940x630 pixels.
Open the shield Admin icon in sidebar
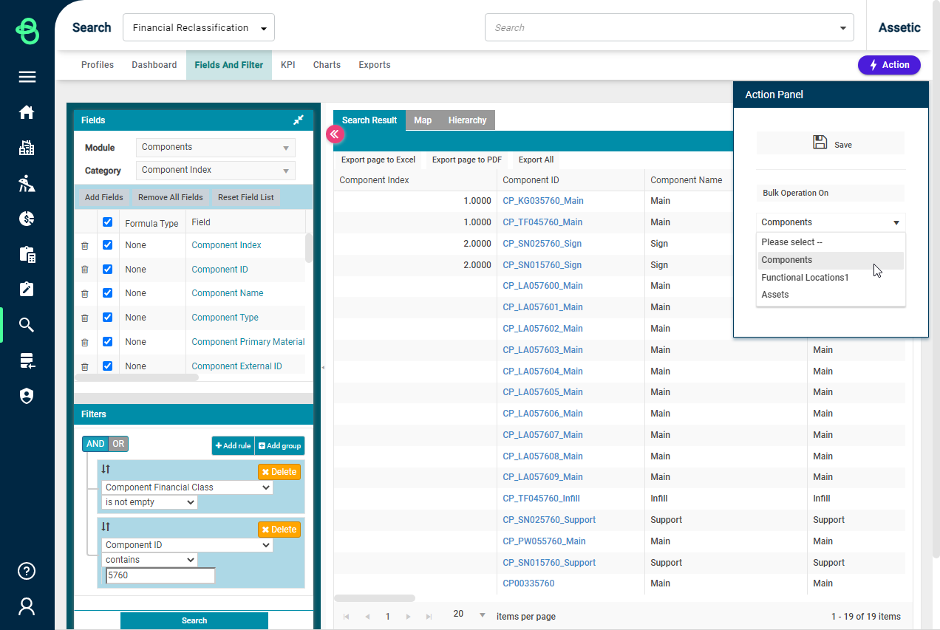tap(27, 397)
